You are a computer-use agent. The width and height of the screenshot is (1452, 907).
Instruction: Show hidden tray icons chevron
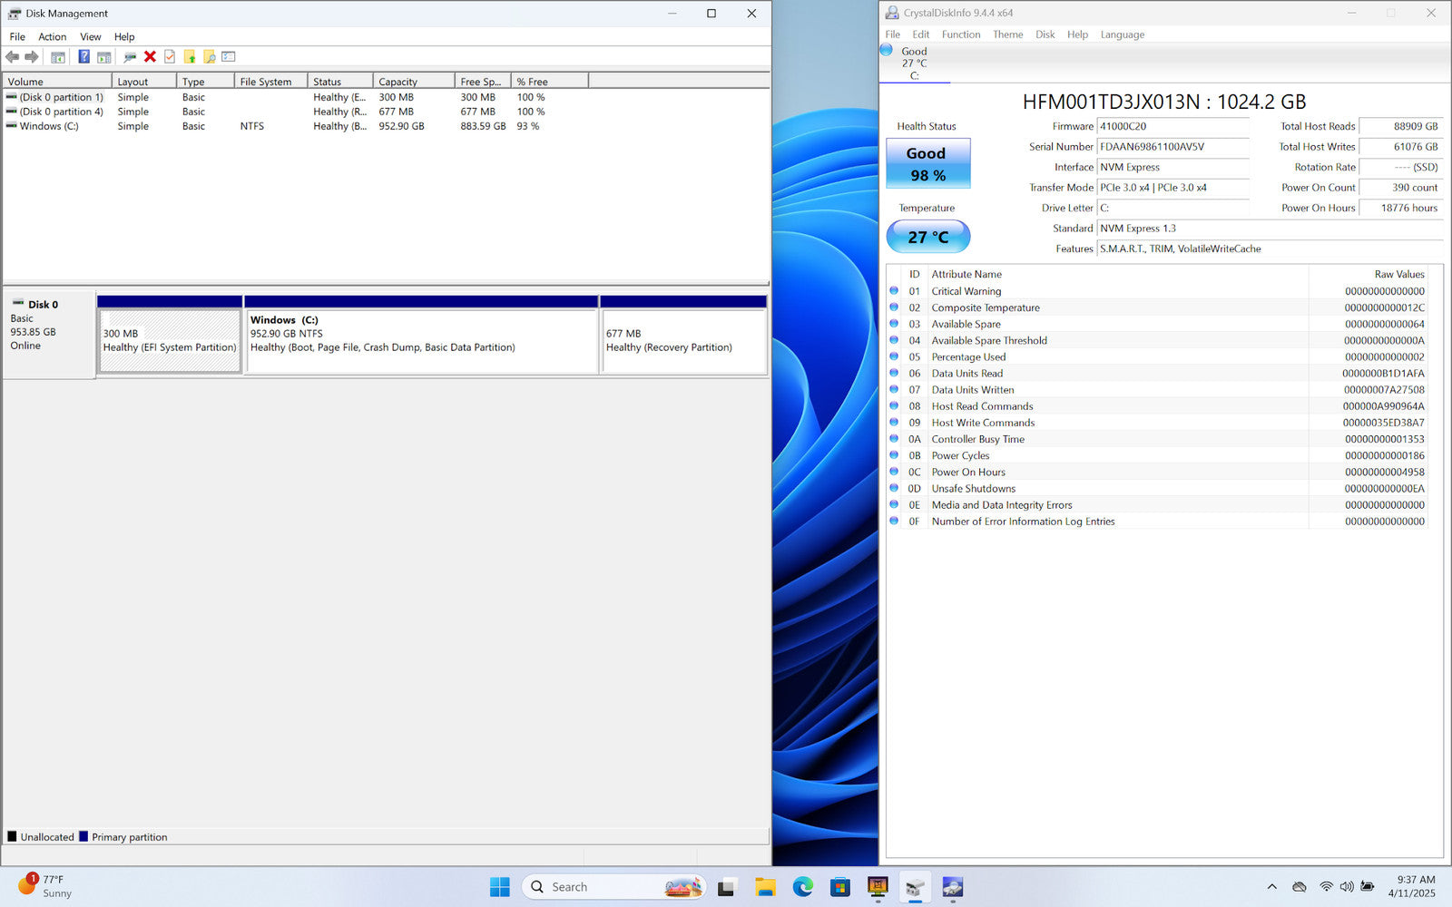tap(1271, 887)
